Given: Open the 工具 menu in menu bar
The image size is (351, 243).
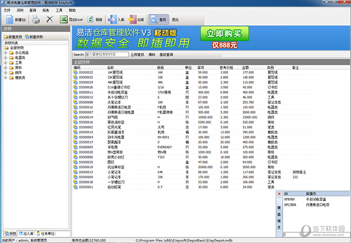Looking at the screenshot, I should click(x=59, y=10).
